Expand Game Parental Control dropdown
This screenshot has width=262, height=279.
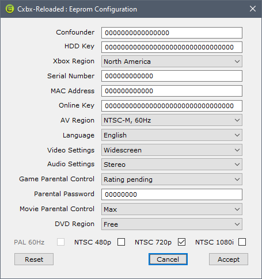(172, 179)
